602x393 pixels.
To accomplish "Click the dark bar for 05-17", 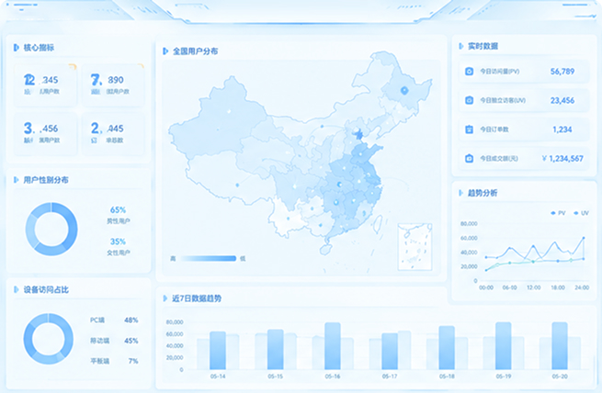I will (390, 351).
